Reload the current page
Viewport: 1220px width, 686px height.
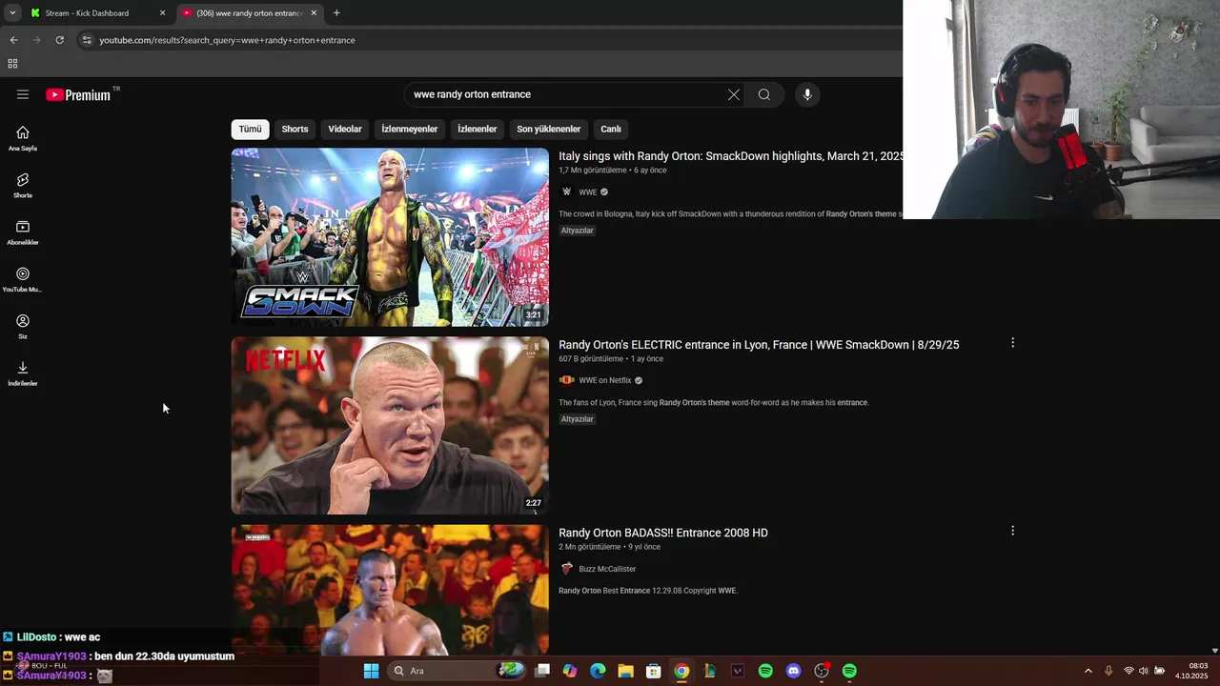(59, 40)
